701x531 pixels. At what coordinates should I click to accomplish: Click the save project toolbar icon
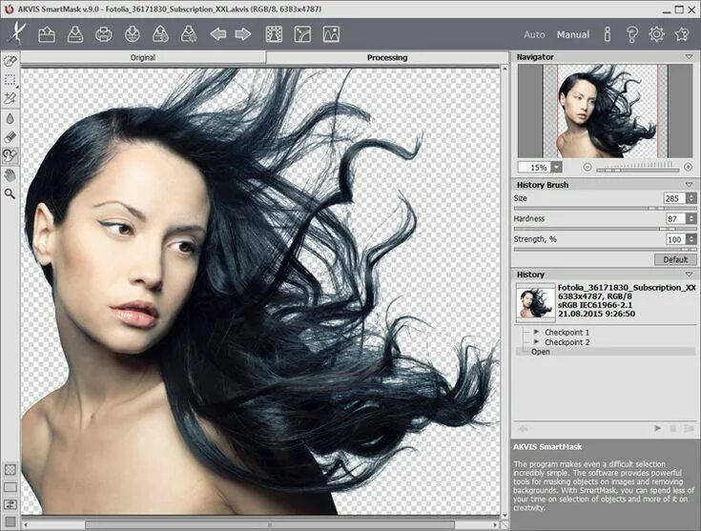[189, 34]
